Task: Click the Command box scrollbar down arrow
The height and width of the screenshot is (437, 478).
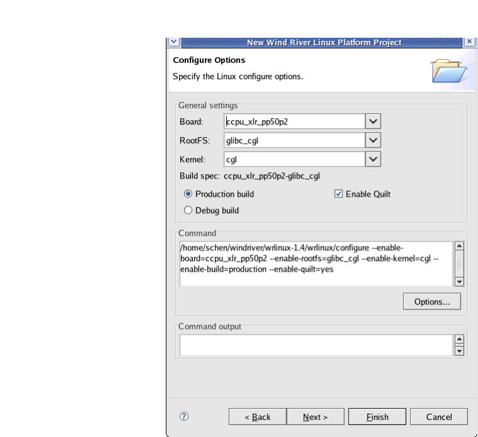Action: 459,282
